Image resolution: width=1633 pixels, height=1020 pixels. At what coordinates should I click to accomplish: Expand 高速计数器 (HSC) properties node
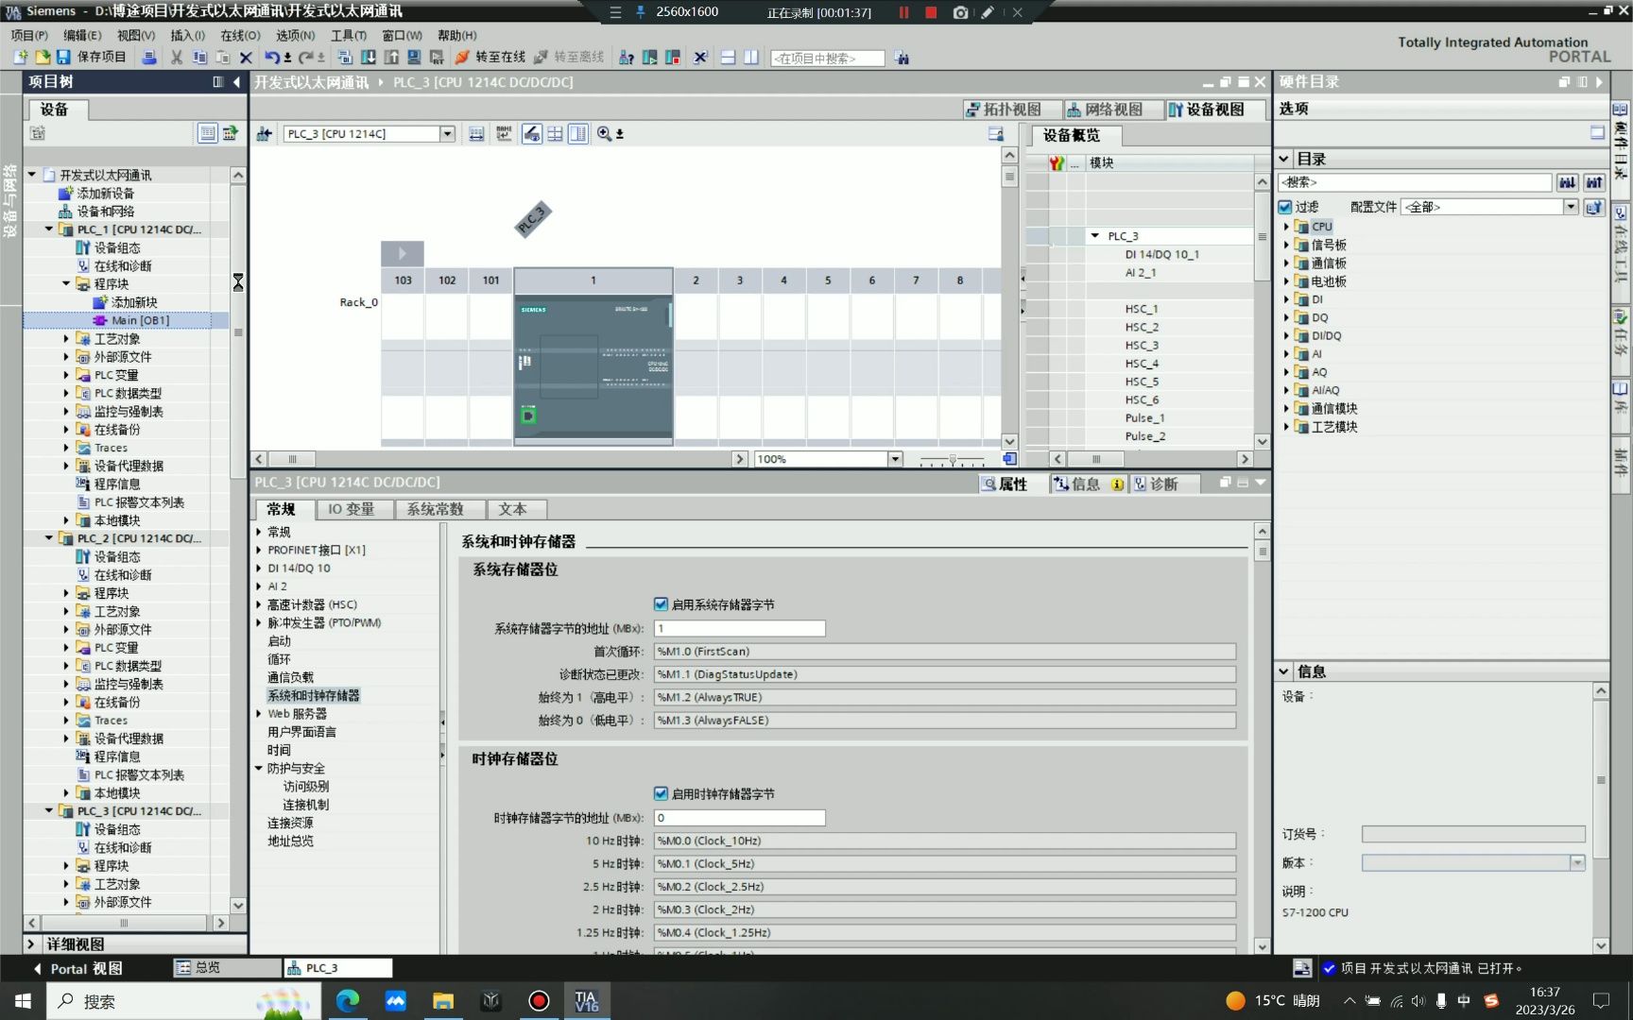[259, 604]
